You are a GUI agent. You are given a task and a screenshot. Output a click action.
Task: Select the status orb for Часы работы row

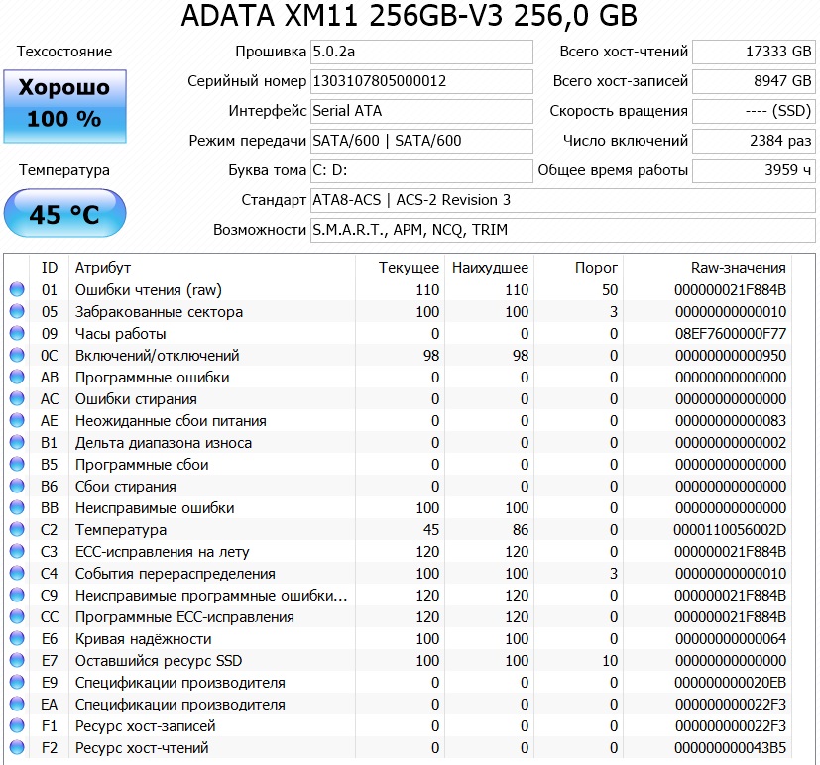pos(17,334)
